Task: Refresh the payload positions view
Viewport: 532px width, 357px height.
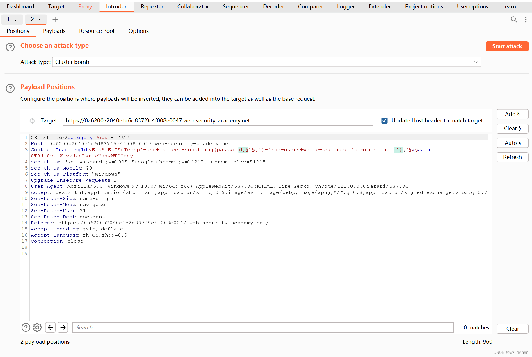Action: pos(512,157)
